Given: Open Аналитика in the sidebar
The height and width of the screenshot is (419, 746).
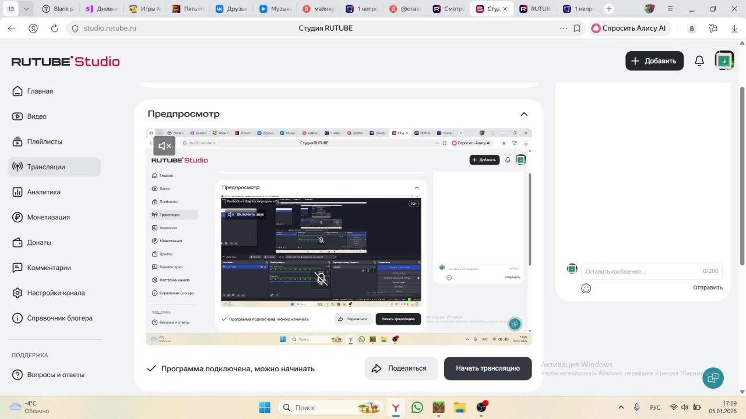Looking at the screenshot, I should [x=55, y=192].
